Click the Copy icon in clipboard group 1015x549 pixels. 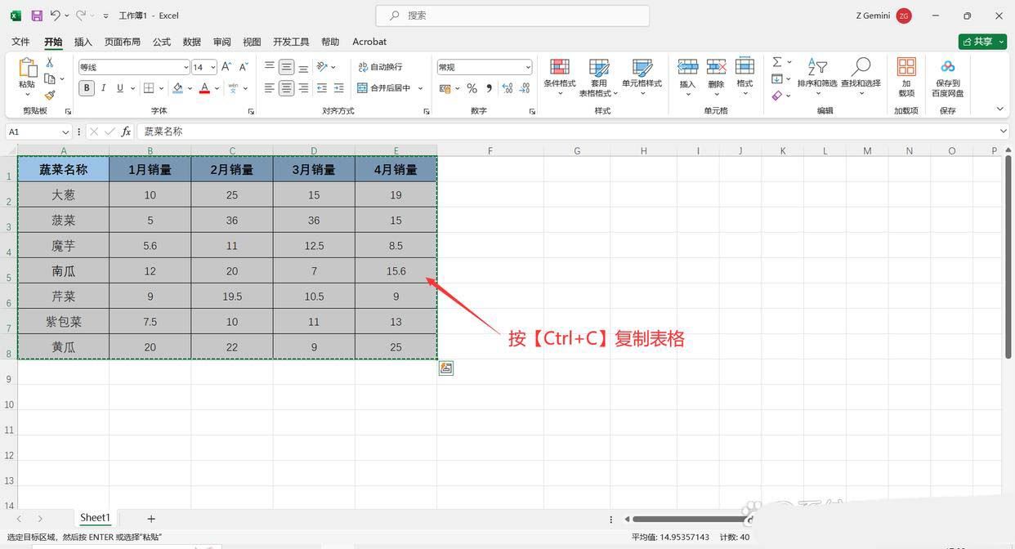(x=50, y=78)
